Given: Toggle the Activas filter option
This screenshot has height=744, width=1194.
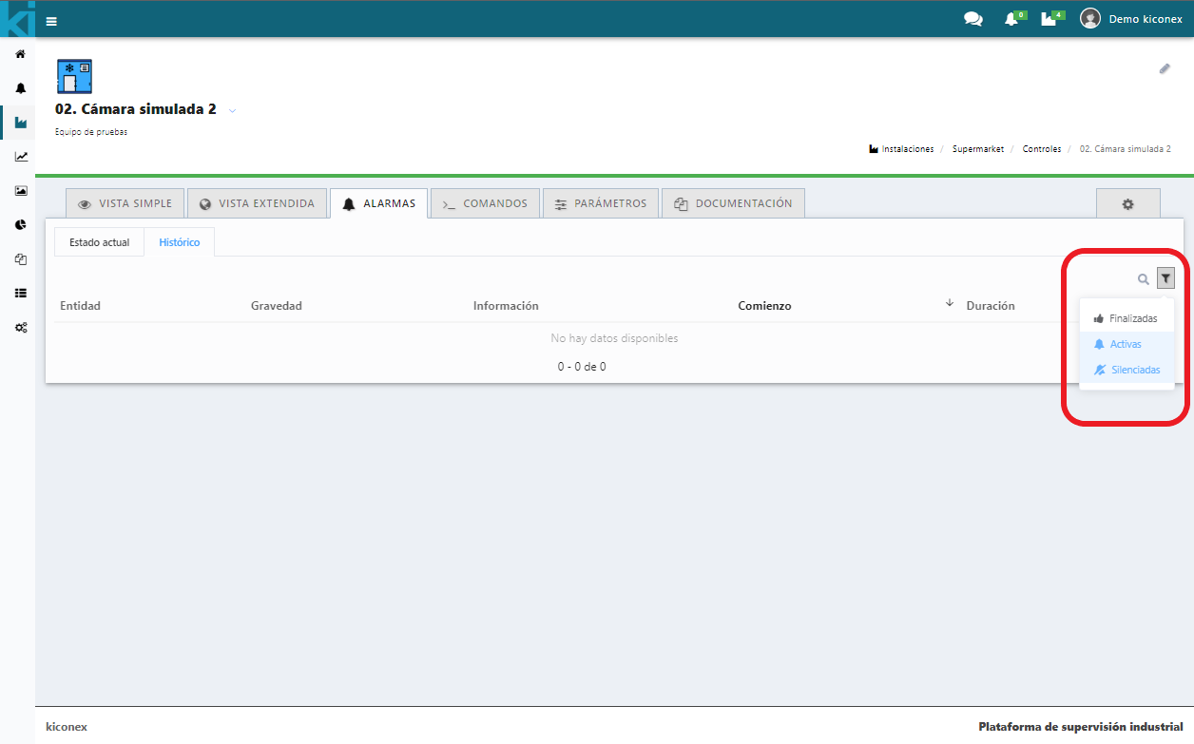Looking at the screenshot, I should (1127, 344).
